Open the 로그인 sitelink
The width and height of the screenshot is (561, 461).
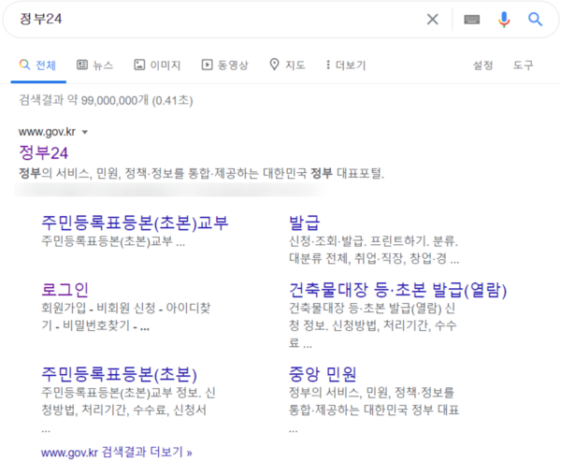tap(65, 290)
